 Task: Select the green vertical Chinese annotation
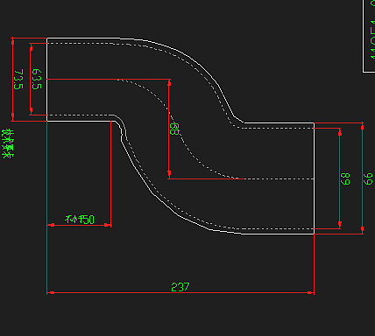pyautogui.click(x=8, y=143)
